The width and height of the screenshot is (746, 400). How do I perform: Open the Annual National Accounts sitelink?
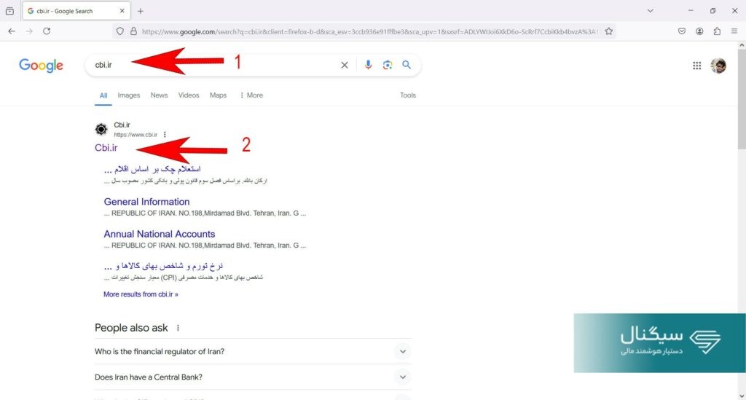(x=160, y=234)
